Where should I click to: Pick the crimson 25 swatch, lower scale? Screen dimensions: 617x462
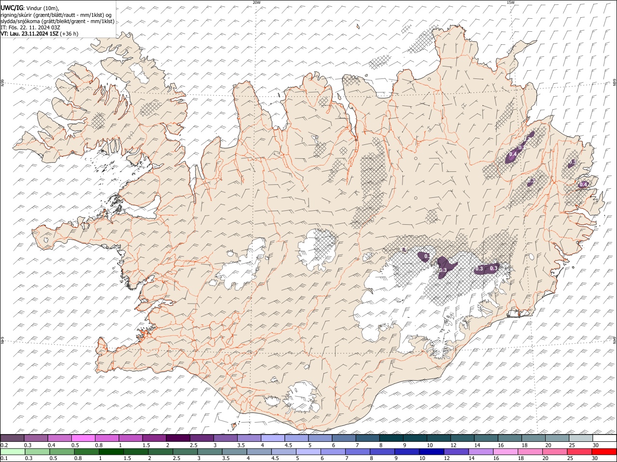click(x=579, y=451)
